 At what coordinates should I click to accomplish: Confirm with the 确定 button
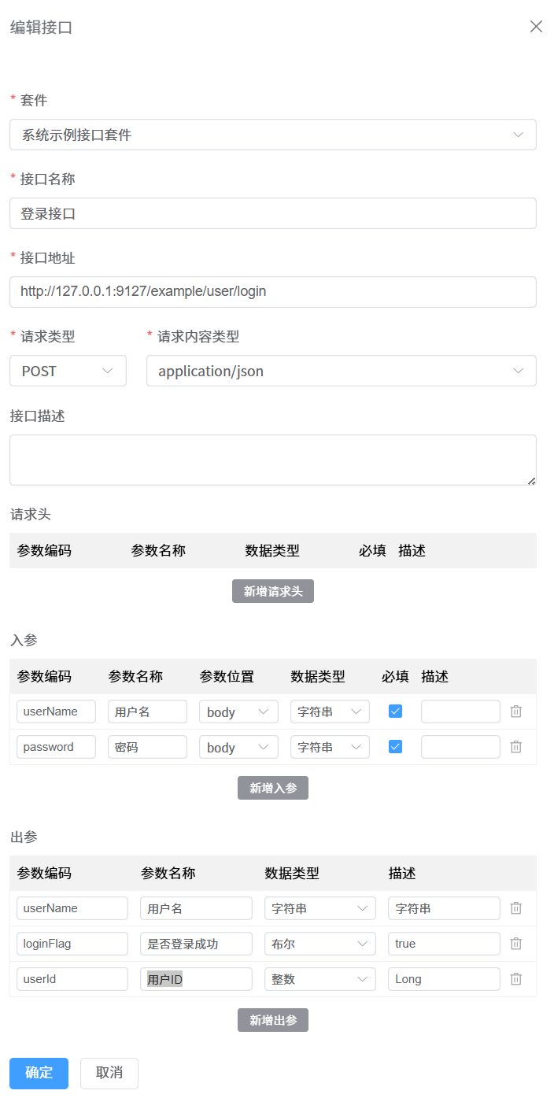point(39,1074)
